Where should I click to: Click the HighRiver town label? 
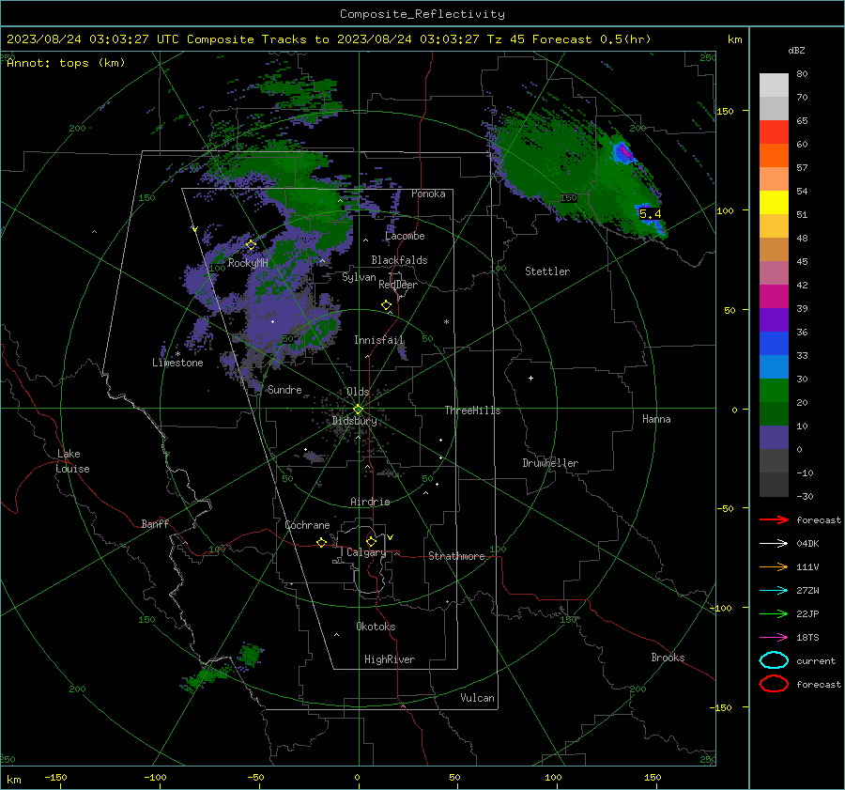click(390, 659)
